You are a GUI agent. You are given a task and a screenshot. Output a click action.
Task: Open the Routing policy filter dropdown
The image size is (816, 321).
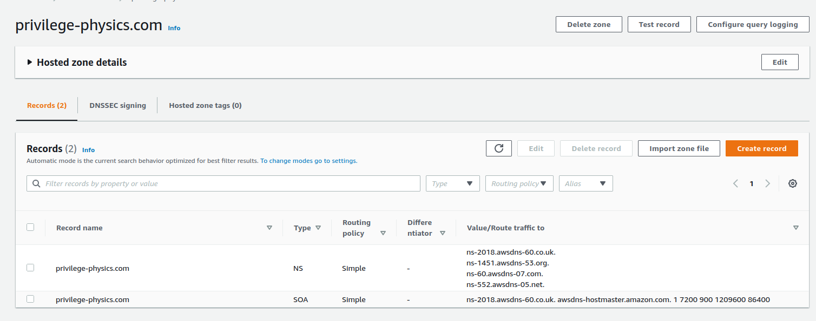(519, 183)
